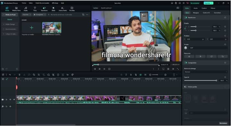Open the Mode de mélange Normal dropdown
Viewport: 231px width, 126px height.
tap(206, 72)
